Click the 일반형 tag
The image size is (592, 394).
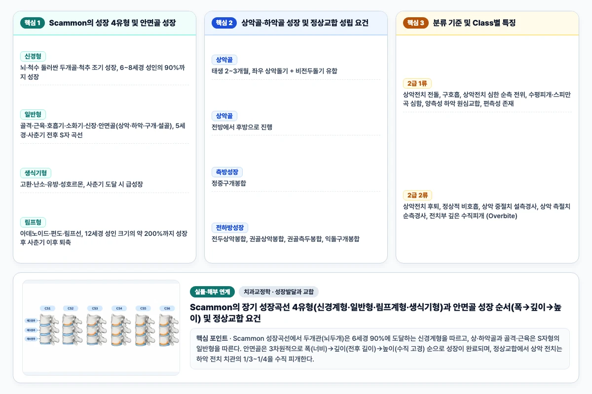[x=33, y=114]
